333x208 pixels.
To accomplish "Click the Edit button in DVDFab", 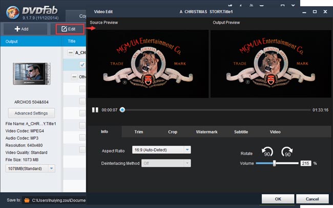I will (x=70, y=29).
